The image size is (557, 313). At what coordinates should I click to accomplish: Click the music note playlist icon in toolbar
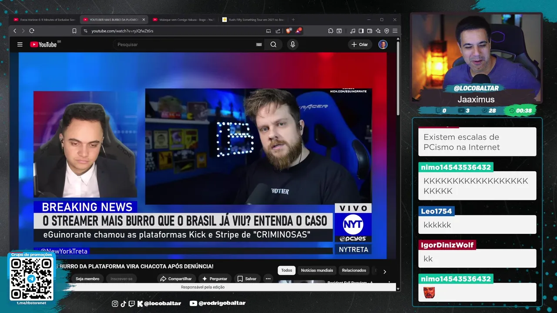click(x=353, y=31)
